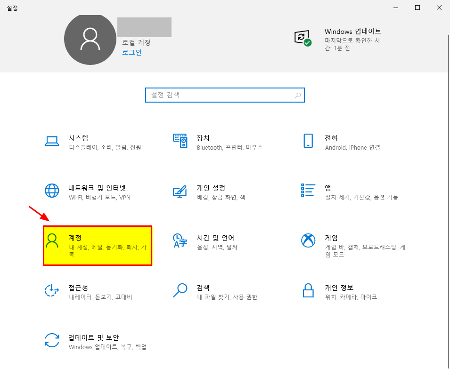Screen dimensions: 450x376
Task: Open the 개인 정보 padlock icon
Action: point(308,290)
